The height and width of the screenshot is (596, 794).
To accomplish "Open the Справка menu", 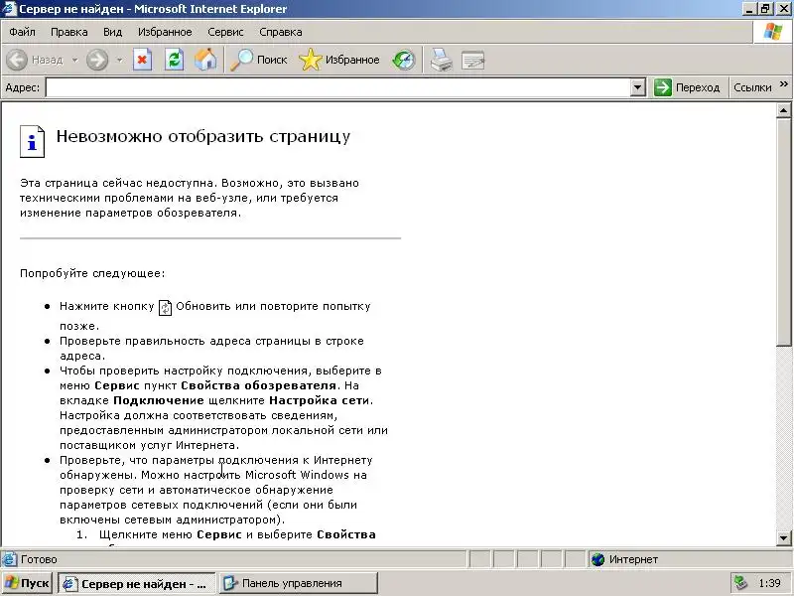I will pos(281,32).
